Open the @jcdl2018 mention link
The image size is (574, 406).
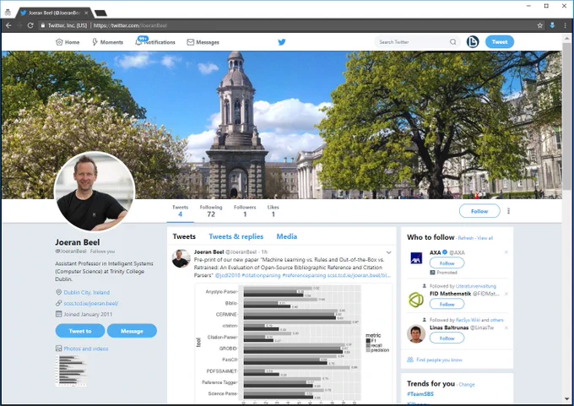point(227,275)
